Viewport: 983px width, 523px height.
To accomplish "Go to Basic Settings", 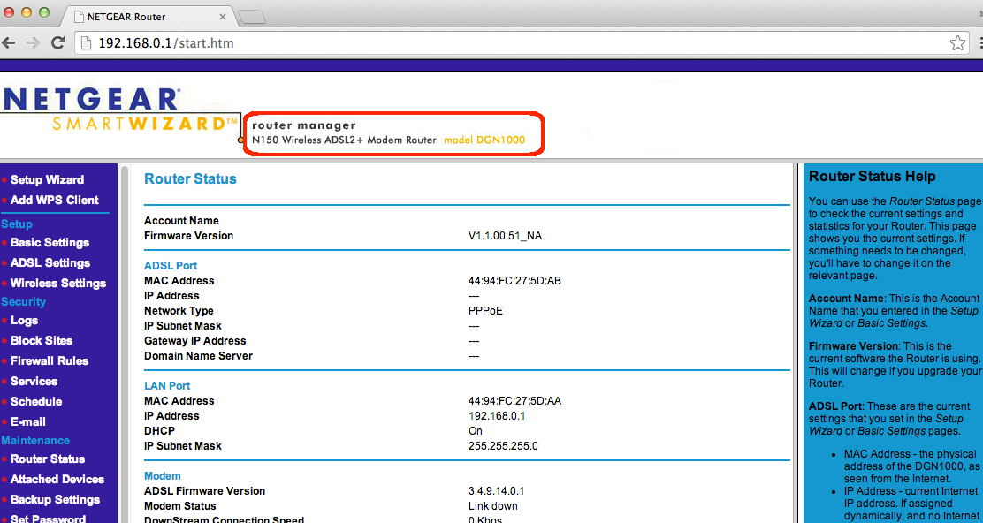I will (50, 242).
